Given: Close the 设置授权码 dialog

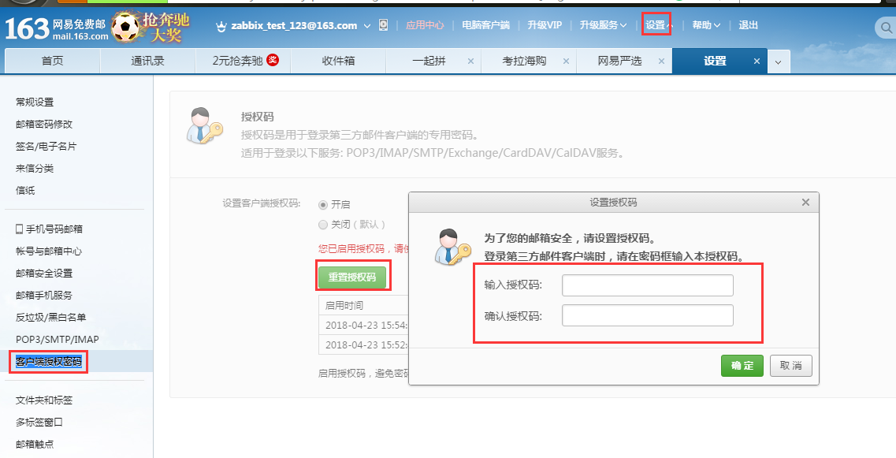Looking at the screenshot, I should [x=805, y=202].
